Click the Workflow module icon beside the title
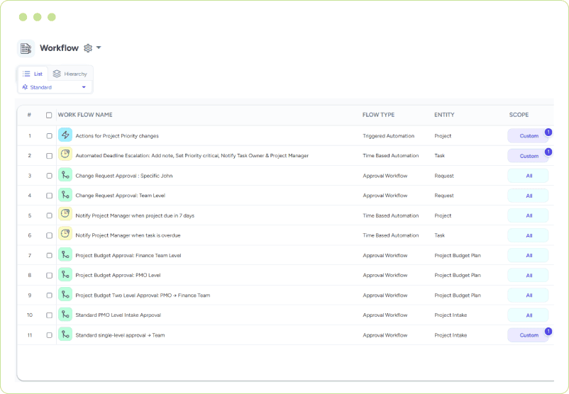 pos(26,48)
